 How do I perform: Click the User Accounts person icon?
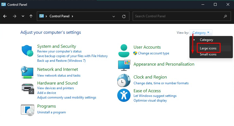coord(124,51)
